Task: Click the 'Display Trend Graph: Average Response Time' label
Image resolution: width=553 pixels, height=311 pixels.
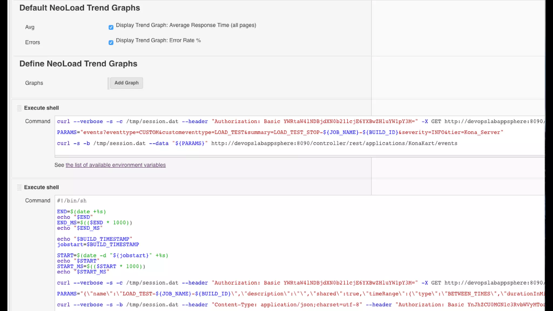Action: pos(186,25)
